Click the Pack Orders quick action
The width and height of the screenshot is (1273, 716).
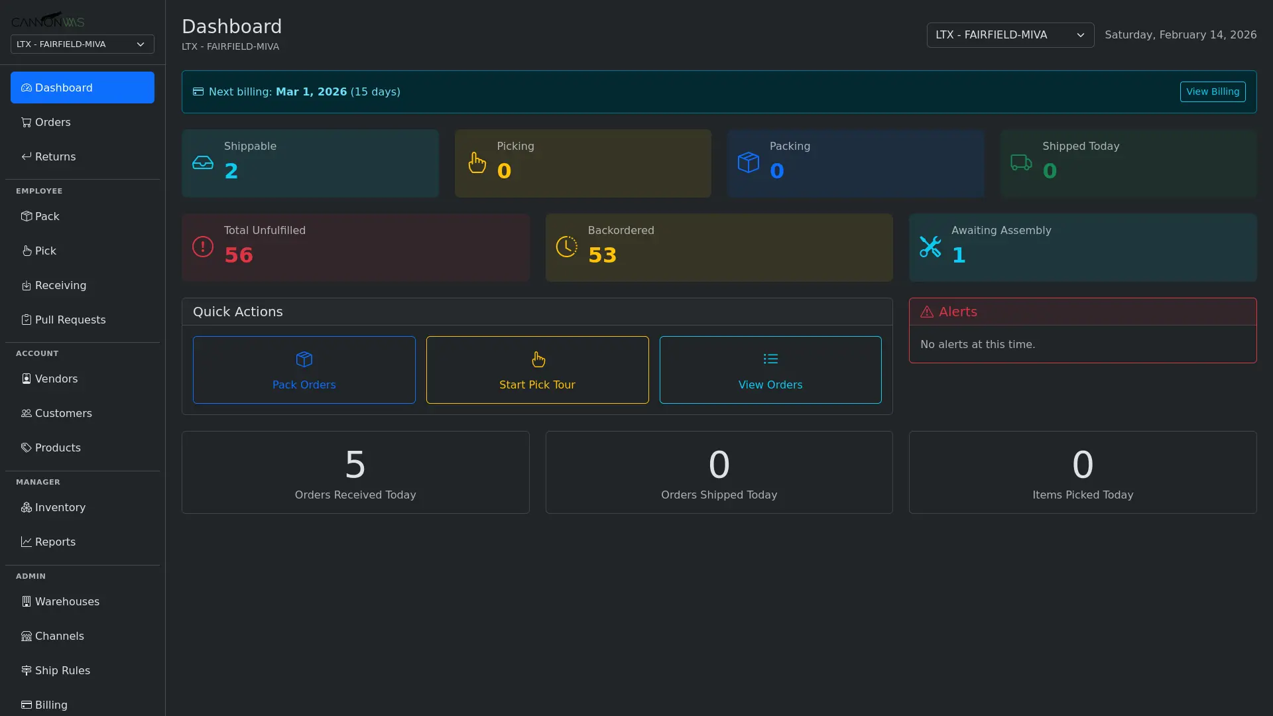pos(304,369)
